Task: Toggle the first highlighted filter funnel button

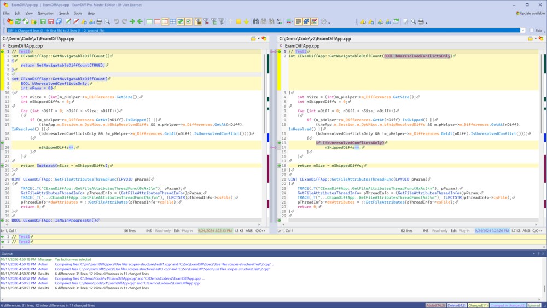Action: pos(198,22)
